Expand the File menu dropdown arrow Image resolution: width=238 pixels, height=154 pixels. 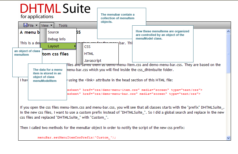click(x=36, y=25)
